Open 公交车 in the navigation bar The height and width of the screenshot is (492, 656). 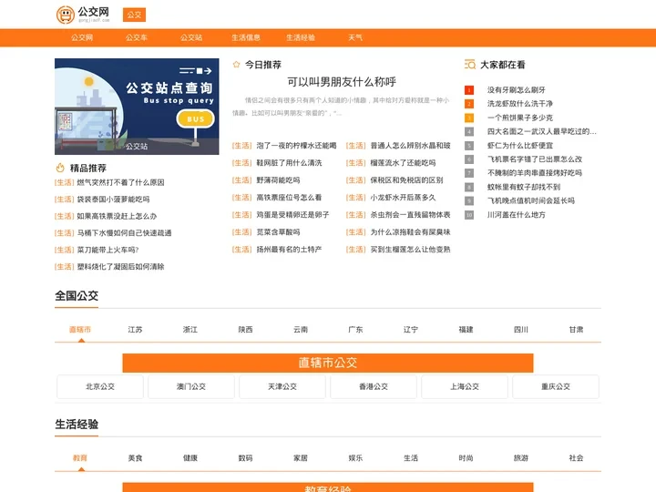click(137, 37)
